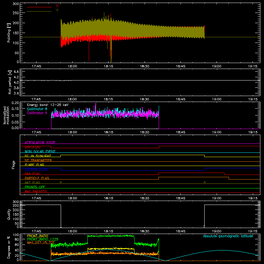Select the FRONT_RATIO legend entry

38,236
